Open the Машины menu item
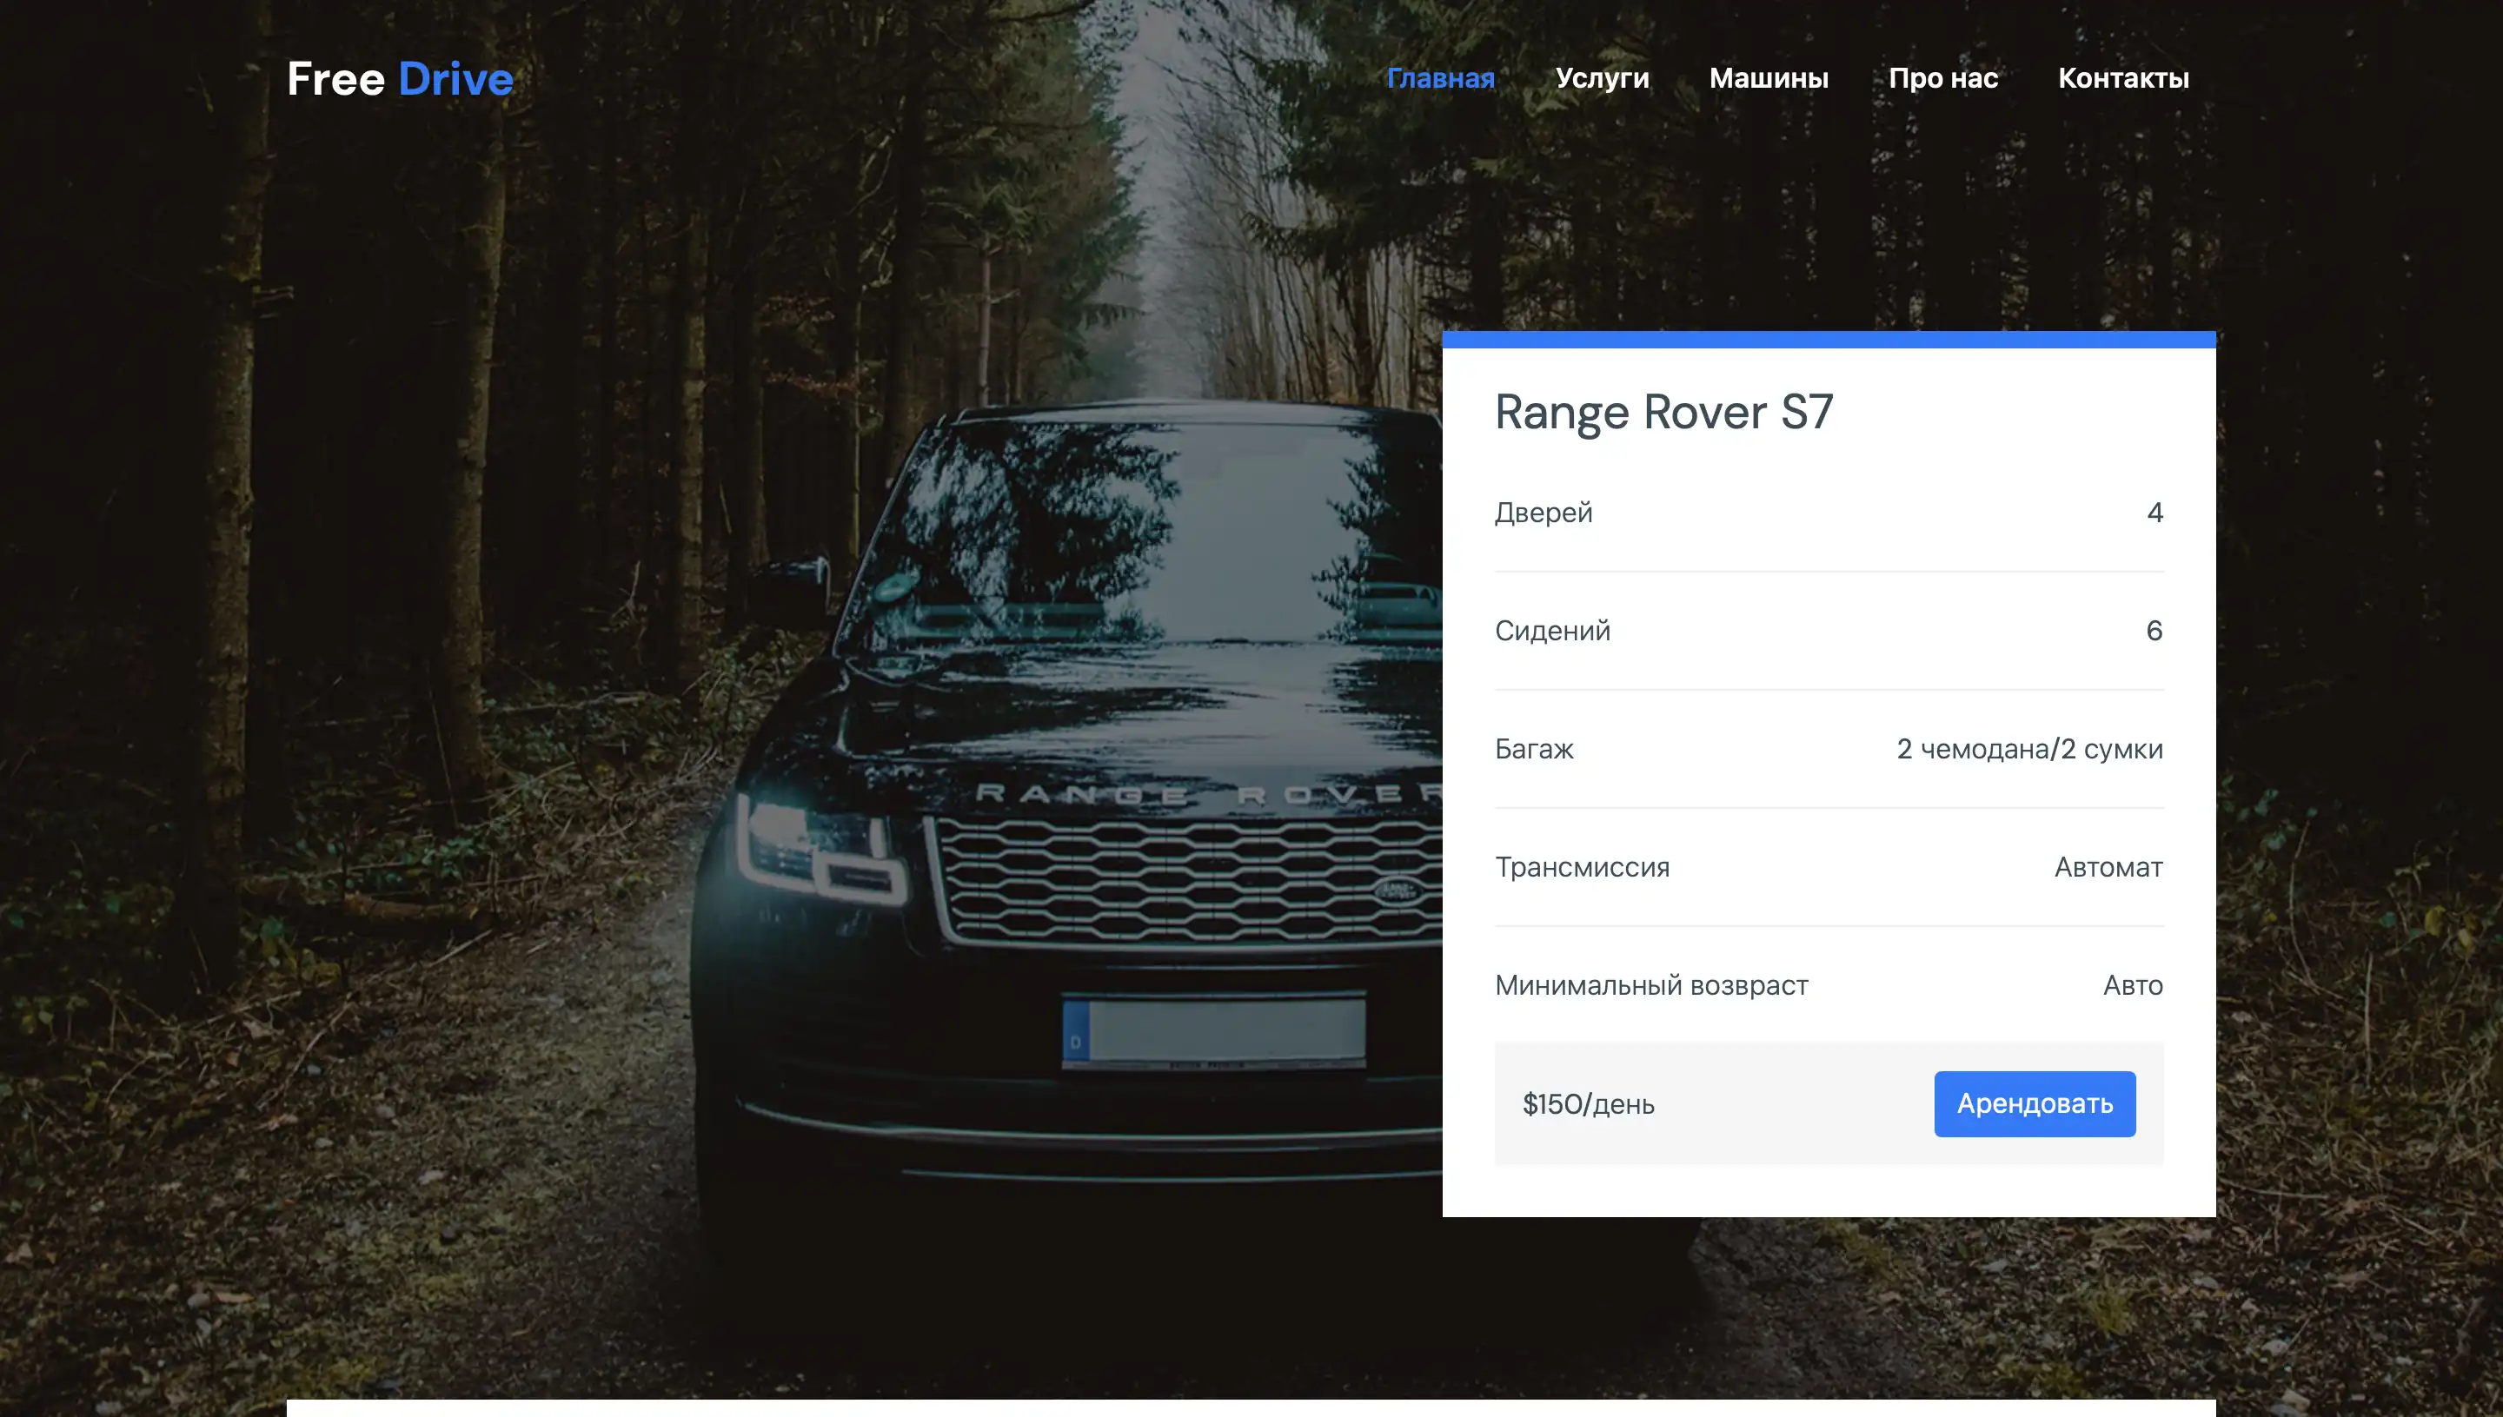Screen dimensions: 2503x1417 (1768, 78)
